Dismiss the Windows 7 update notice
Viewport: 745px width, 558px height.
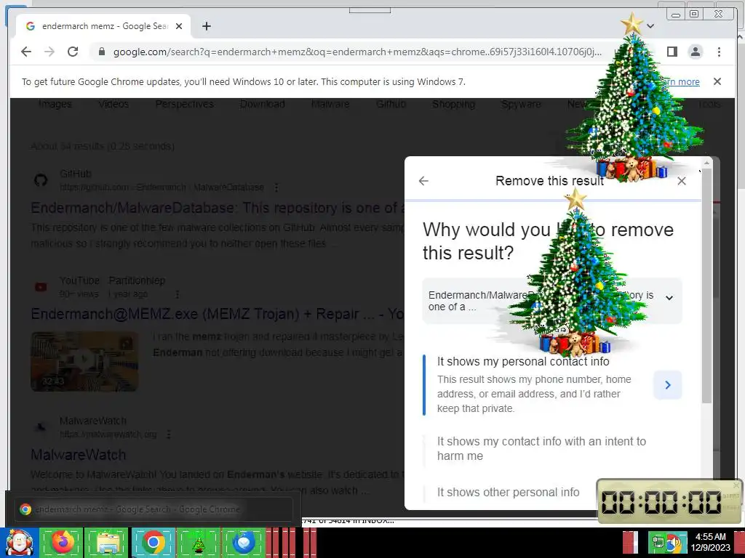click(717, 81)
